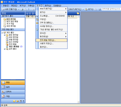Collapse the 개인 폴더 tree node
121x107 pixels.
tap(2, 33)
